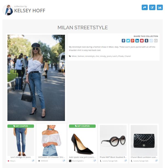Viewport: 165px width, 168px height.
Task: Share collection on Google Plus
Action: point(133,40)
